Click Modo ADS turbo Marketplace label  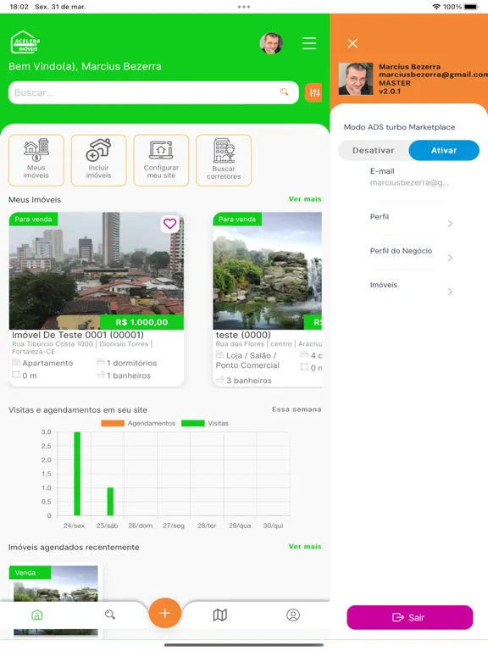click(x=399, y=127)
